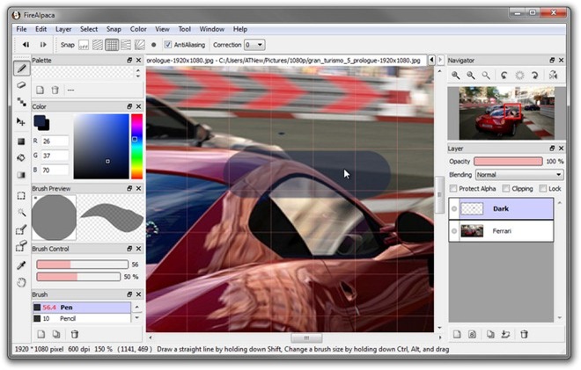The image size is (581, 370).
Task: Open the Blending mode dropdown
Action: [x=518, y=175]
